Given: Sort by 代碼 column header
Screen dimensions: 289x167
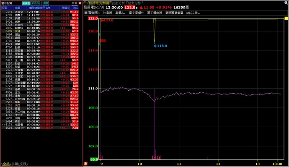Looking at the screenshot, I should pyautogui.click(x=8, y=8).
